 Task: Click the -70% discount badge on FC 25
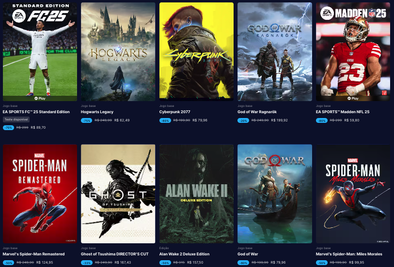pyautogui.click(x=8, y=128)
